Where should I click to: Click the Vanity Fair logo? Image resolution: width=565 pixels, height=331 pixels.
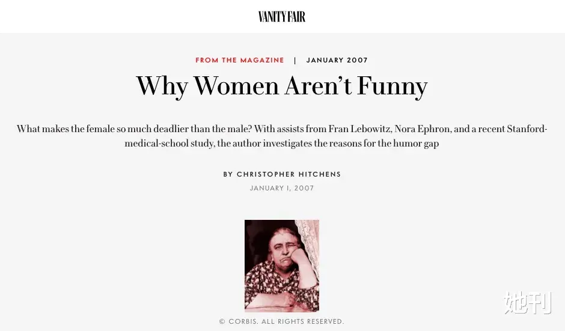click(282, 17)
